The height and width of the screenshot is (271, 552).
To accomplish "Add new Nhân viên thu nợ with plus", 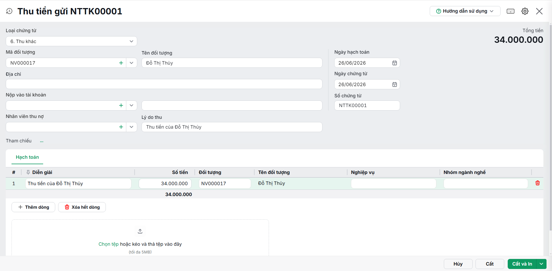I will [x=121, y=127].
